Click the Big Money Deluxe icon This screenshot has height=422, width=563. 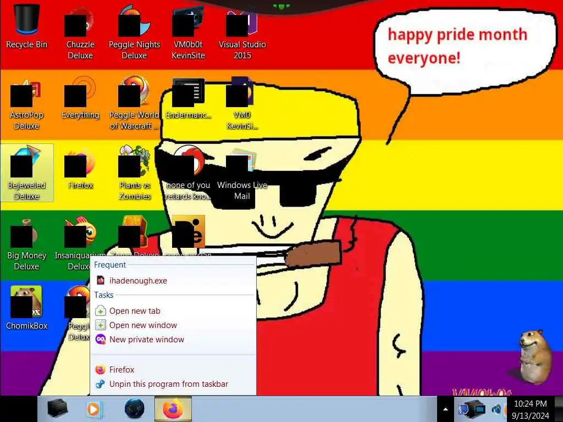(x=26, y=244)
